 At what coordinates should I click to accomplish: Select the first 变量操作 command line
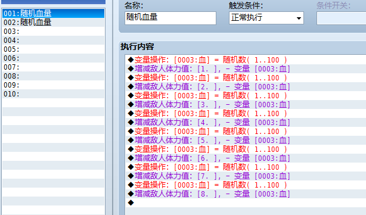[x=246, y=60]
